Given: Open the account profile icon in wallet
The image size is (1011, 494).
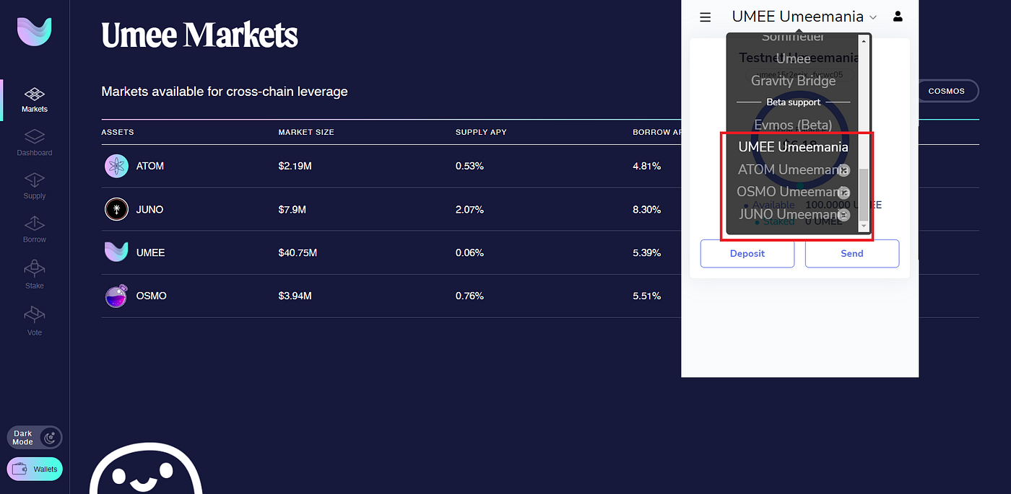Looking at the screenshot, I should pos(898,16).
